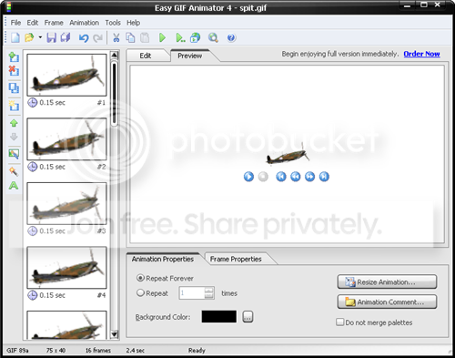Open the File menu
The image size is (455, 358).
15,23
